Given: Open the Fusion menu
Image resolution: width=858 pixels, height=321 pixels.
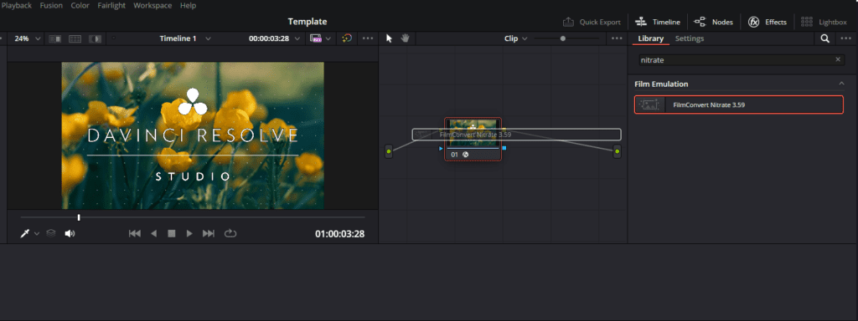Looking at the screenshot, I should click(51, 6).
